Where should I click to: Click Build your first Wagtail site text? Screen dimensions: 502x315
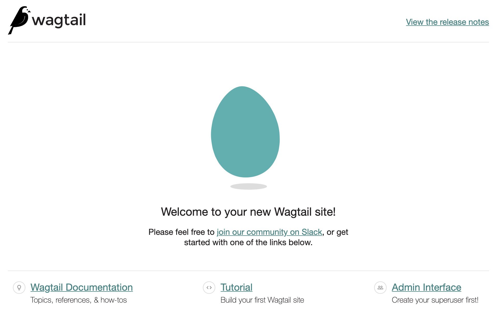(x=262, y=300)
